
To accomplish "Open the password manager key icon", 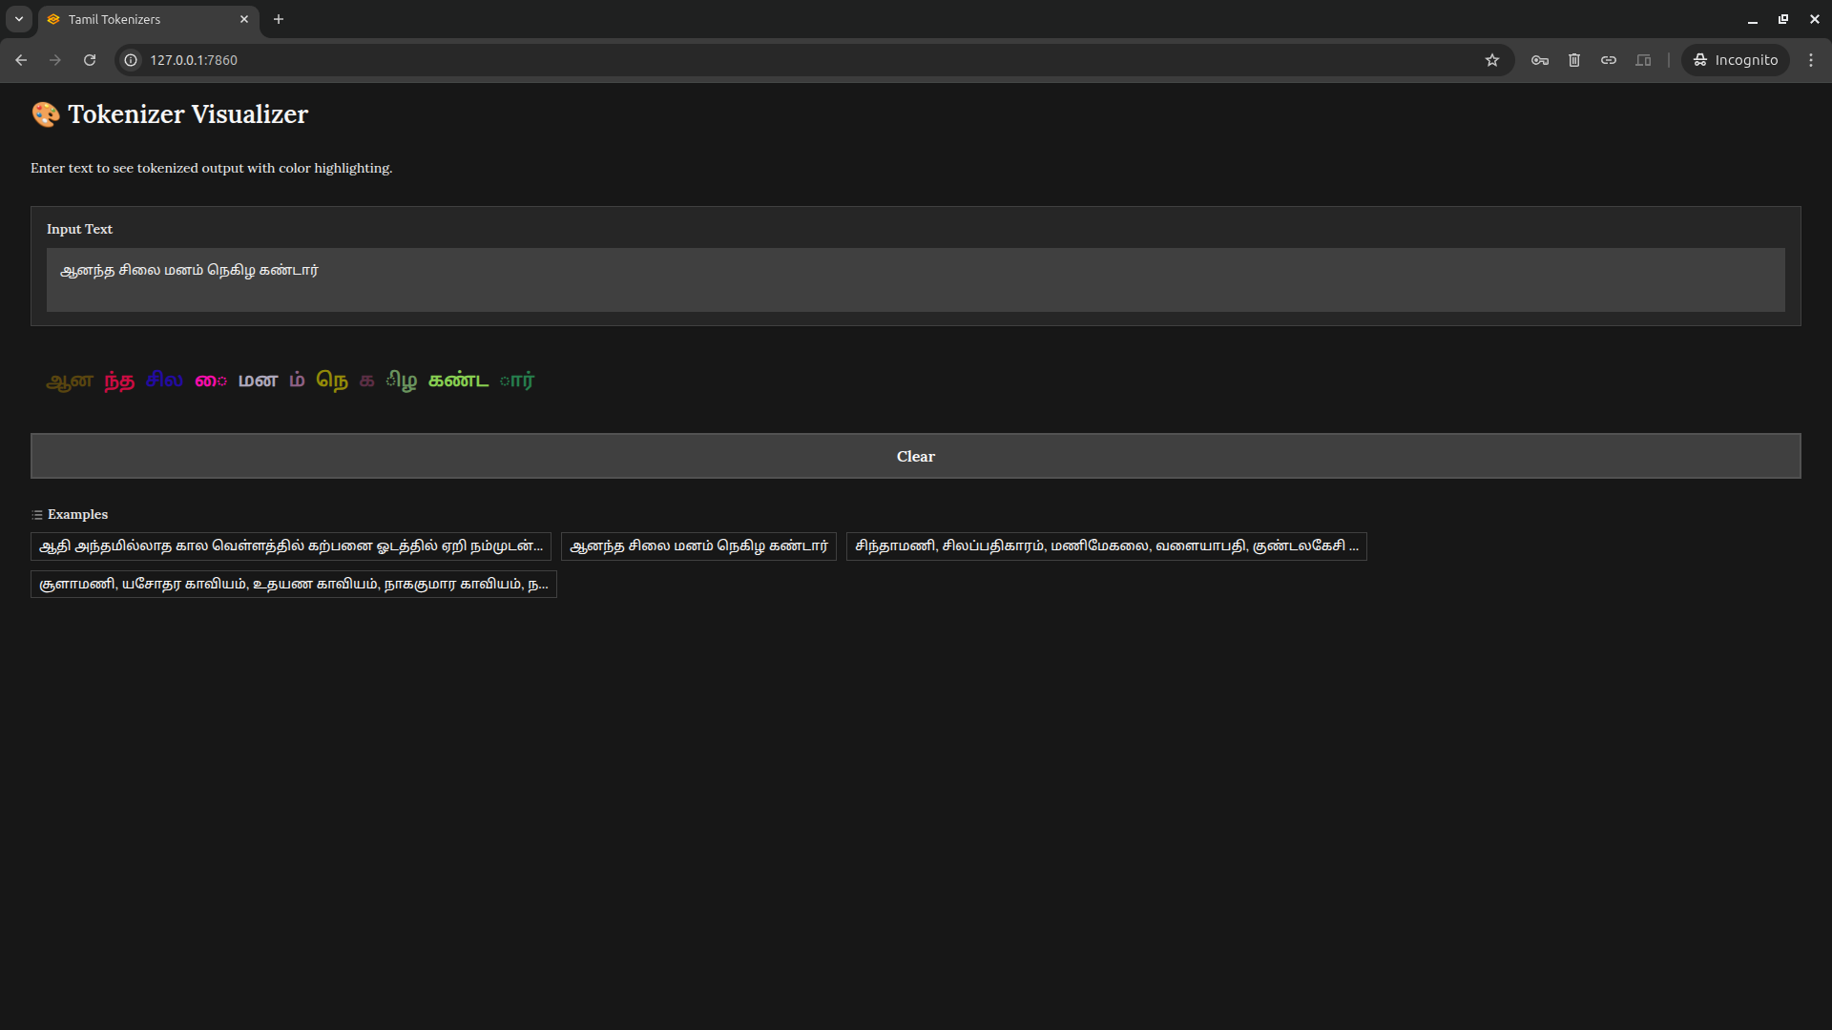I will click(1540, 60).
